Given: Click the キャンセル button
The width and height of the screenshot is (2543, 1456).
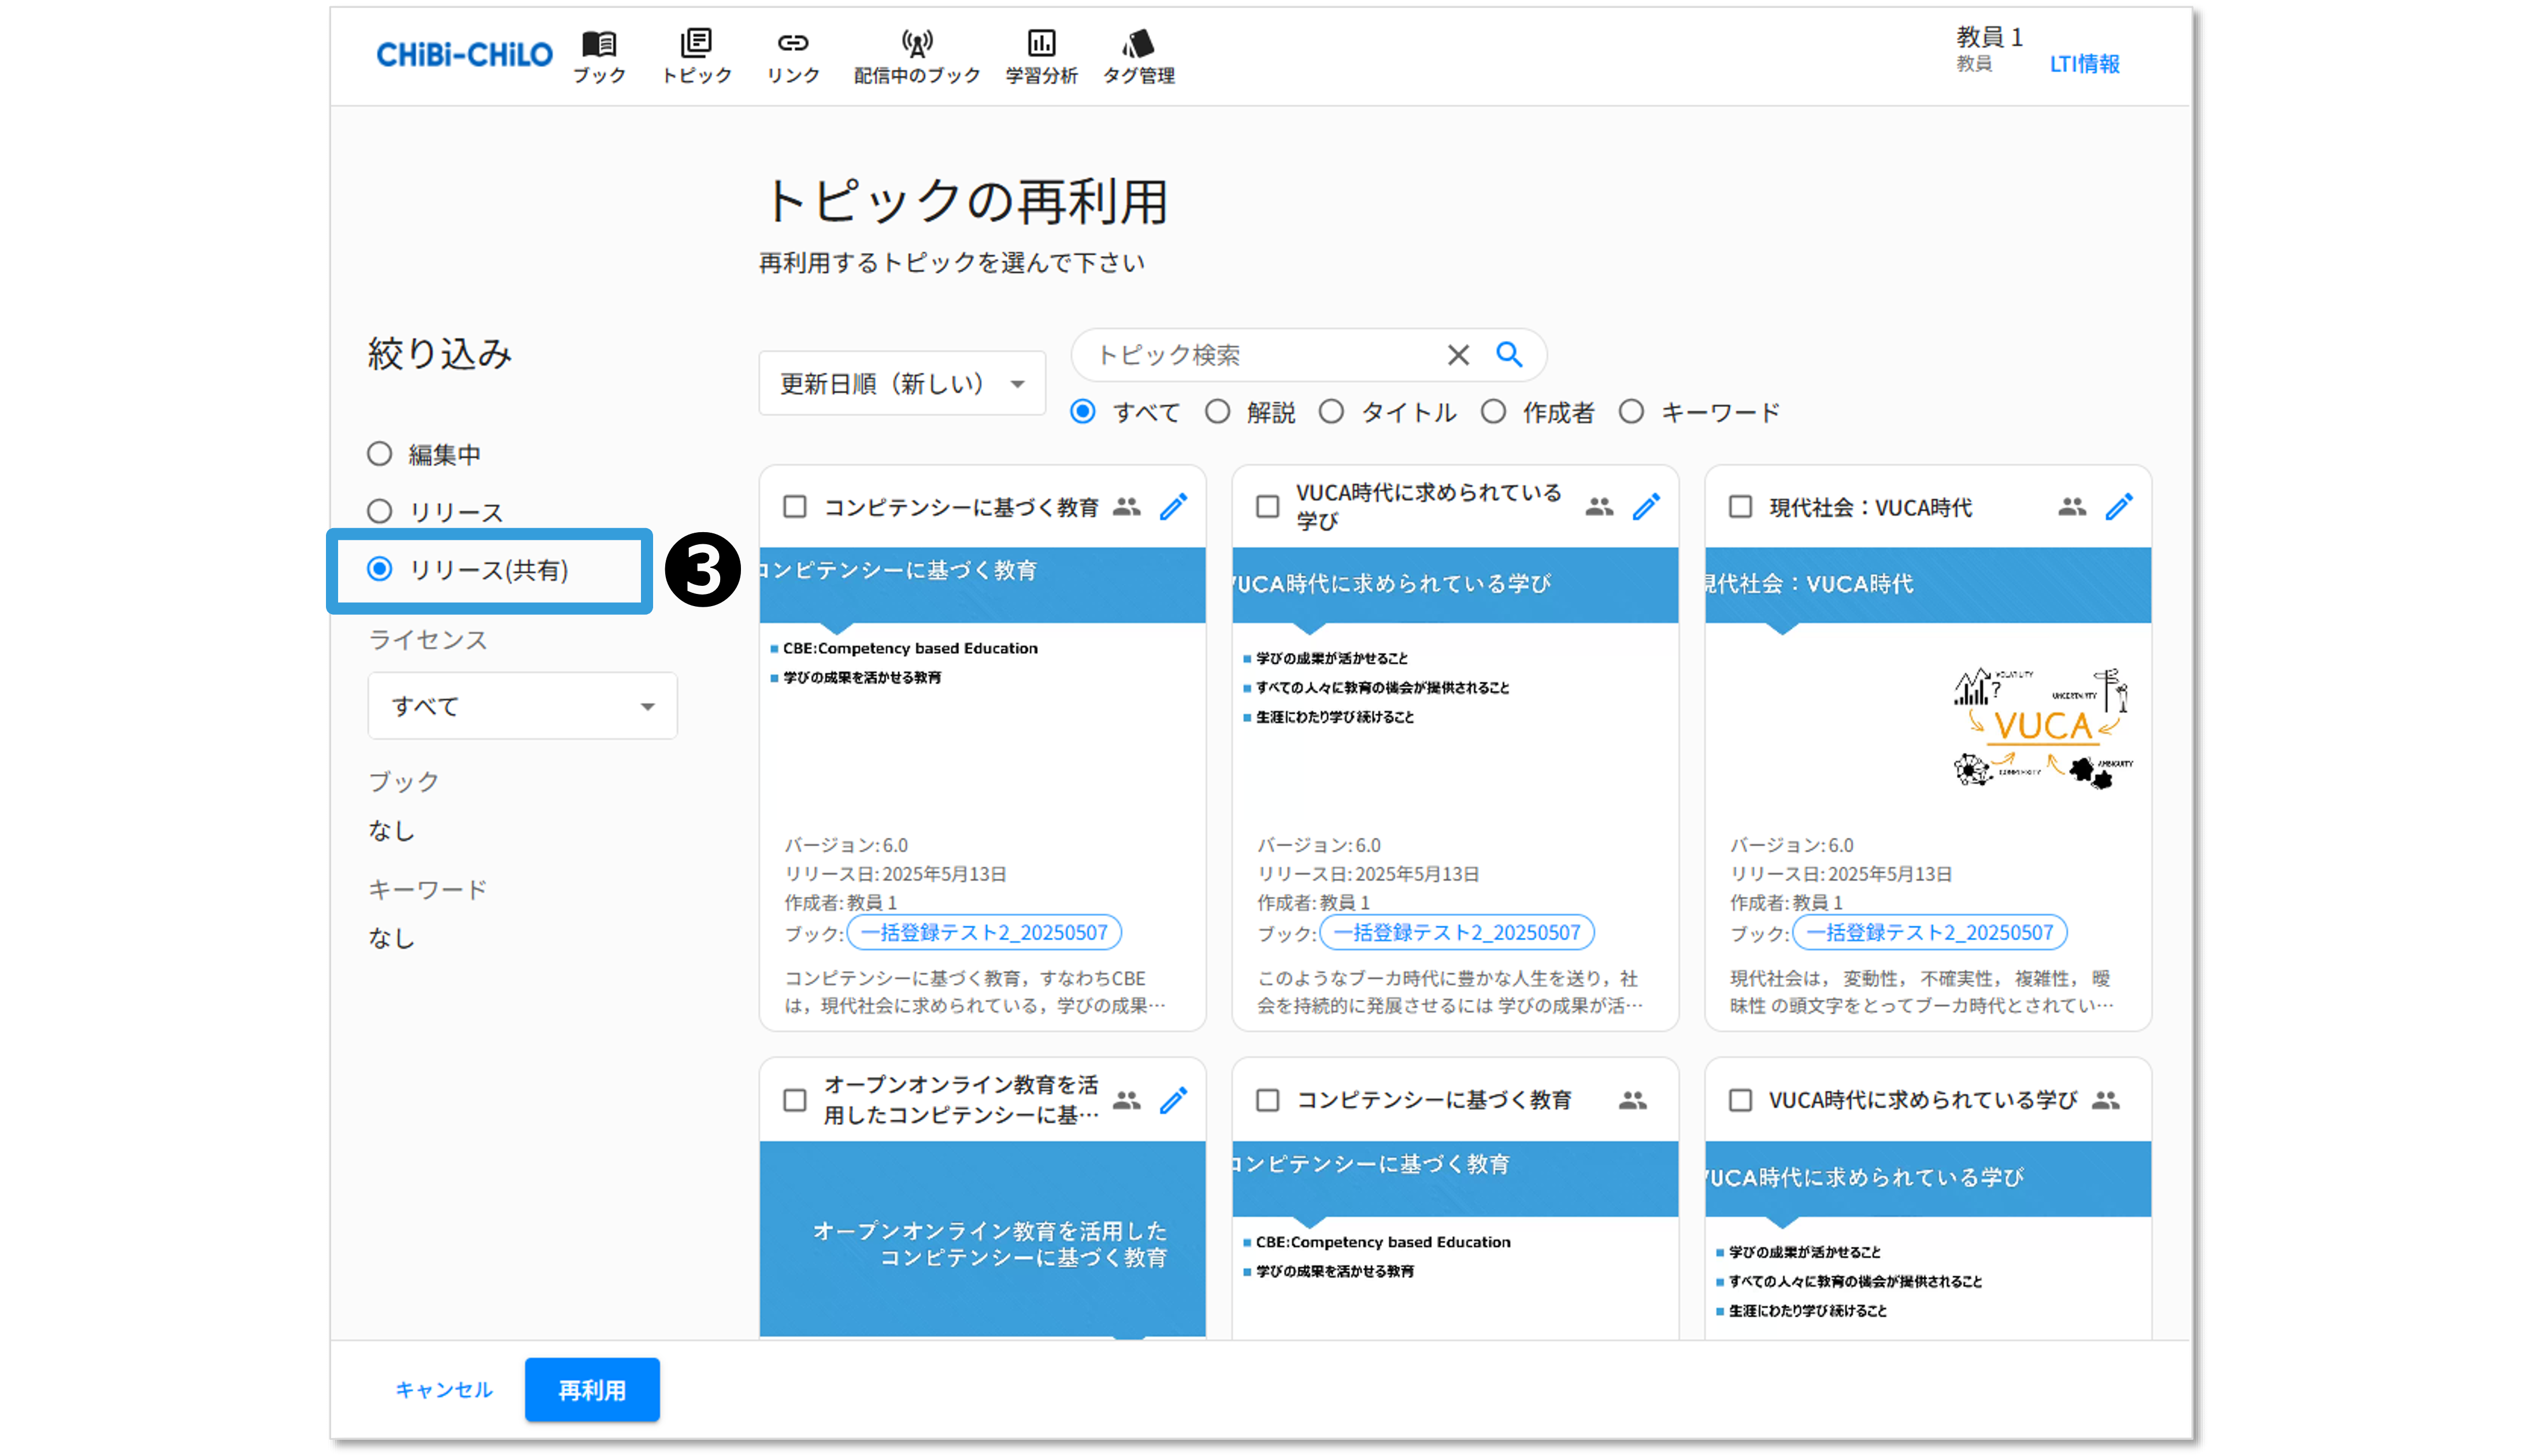Looking at the screenshot, I should 443,1390.
